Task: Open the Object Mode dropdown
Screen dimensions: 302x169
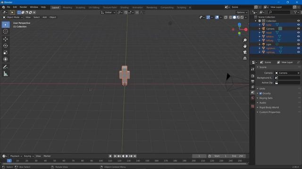Action: (x=13, y=17)
